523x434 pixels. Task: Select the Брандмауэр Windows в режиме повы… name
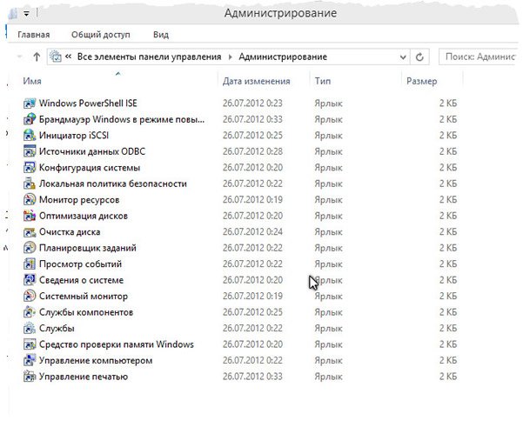[x=122, y=119]
